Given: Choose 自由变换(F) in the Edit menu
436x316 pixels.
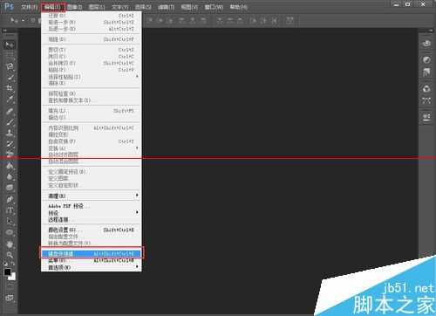Looking at the screenshot, I should [92, 141].
